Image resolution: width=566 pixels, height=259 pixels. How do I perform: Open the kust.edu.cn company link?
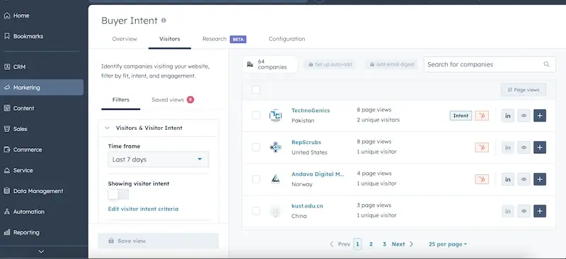click(x=307, y=206)
